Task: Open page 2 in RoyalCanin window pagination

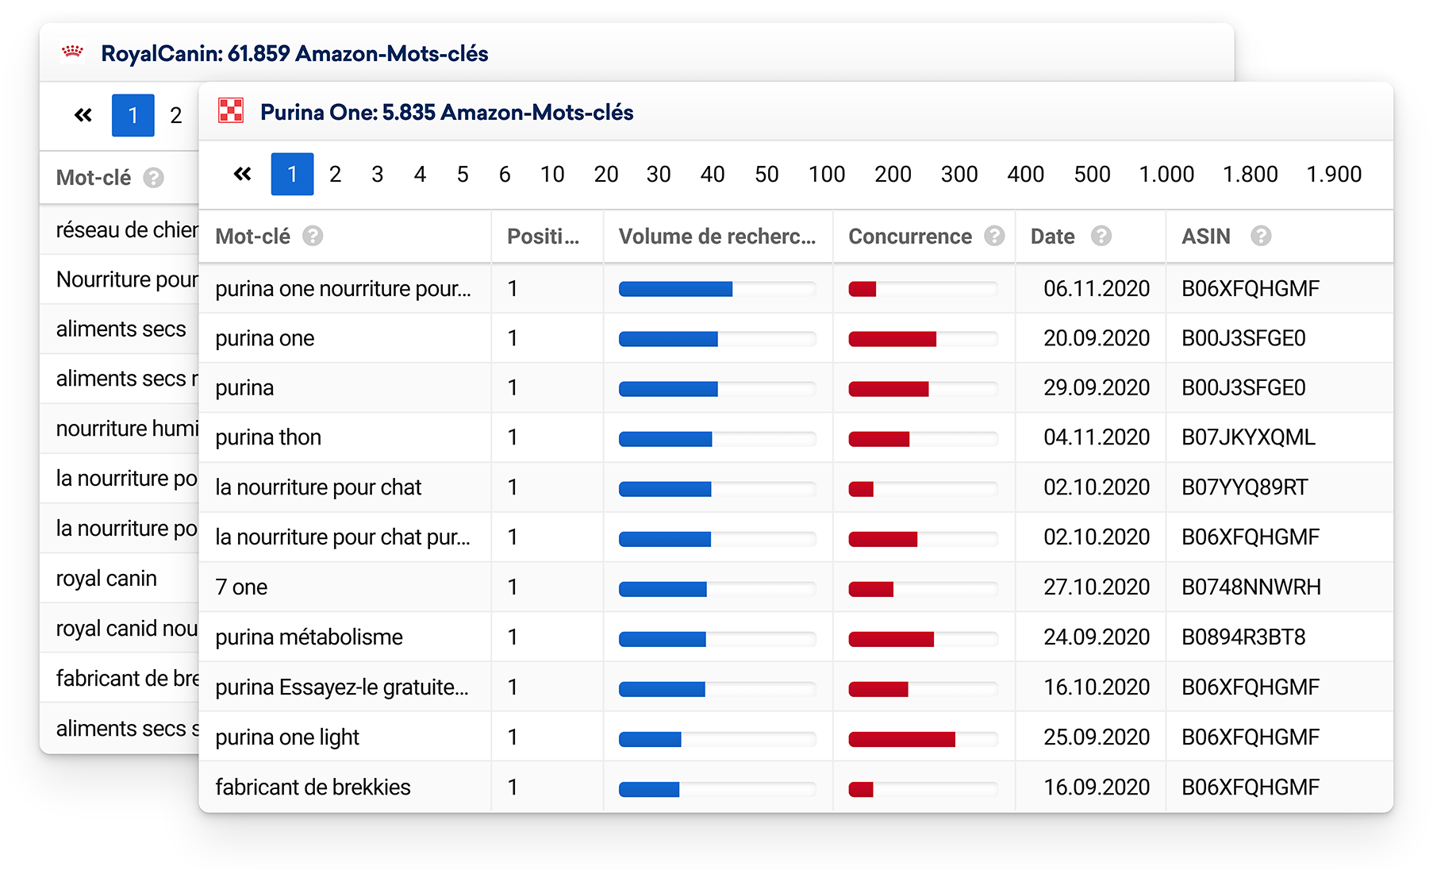Action: click(176, 115)
